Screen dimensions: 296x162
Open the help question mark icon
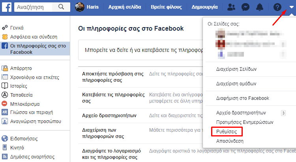tap(277, 7)
